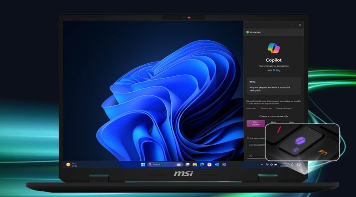Open the Learn more link
The width and height of the screenshot is (356, 197).
(x=251, y=108)
